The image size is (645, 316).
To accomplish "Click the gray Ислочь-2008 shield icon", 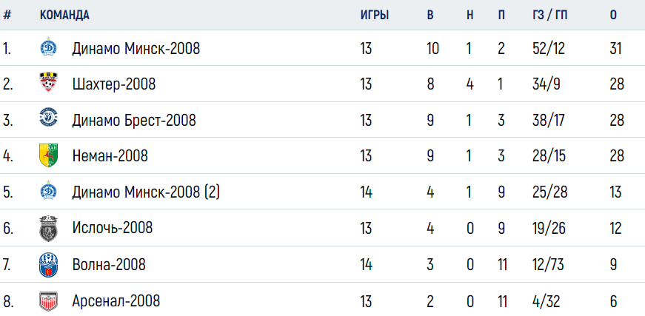I will click(49, 228).
